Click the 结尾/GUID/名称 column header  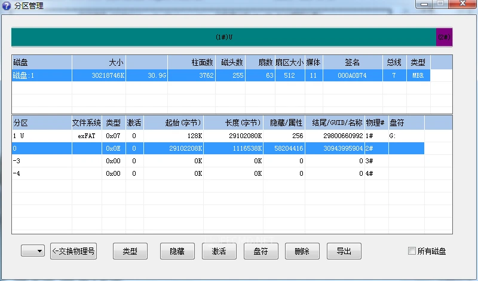click(335, 123)
